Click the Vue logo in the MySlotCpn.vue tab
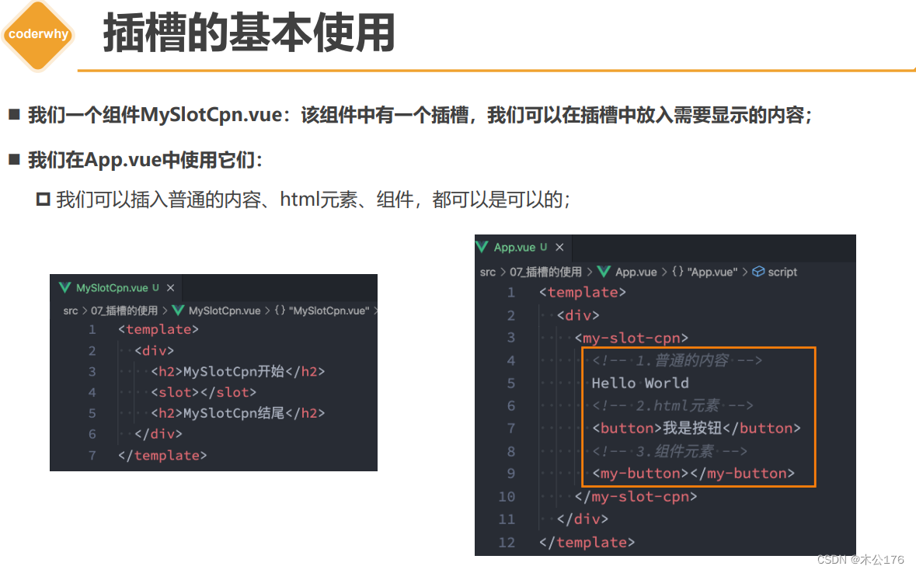 point(64,287)
